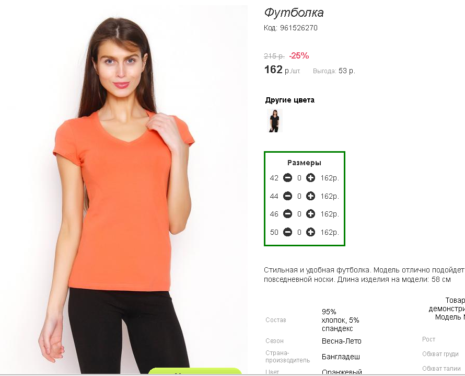Click the Бангладеш country value
Viewport: 465px width, 376px height.
[341, 357]
